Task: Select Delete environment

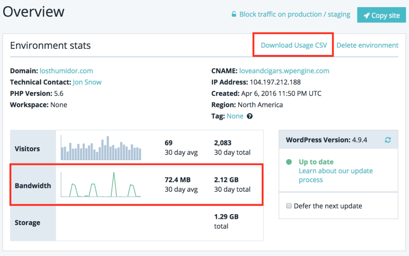Action: (x=367, y=45)
